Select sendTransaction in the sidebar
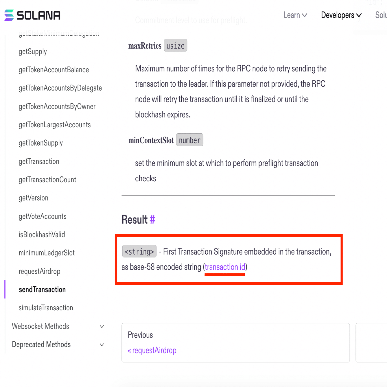387x387 pixels. pos(42,289)
